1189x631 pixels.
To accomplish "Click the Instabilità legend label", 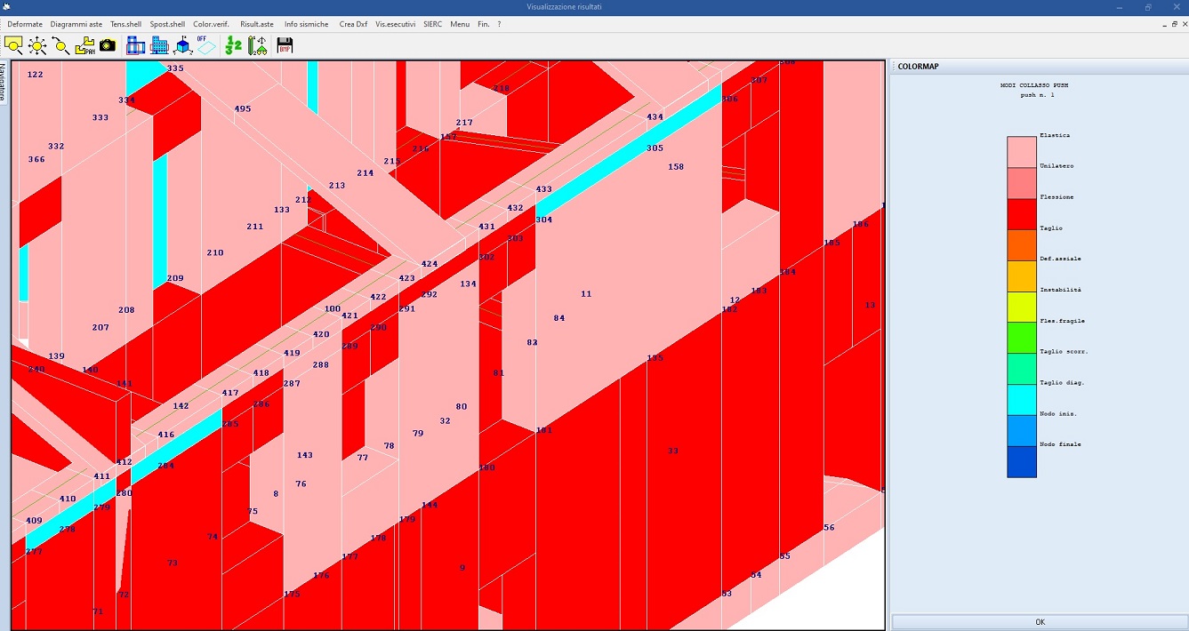I will tap(1061, 290).
